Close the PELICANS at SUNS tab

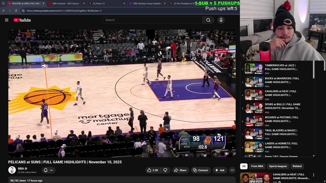point(43,4)
